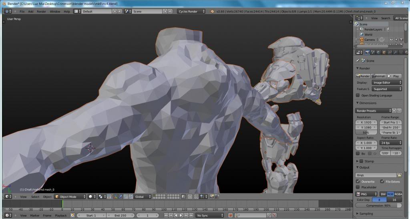The height and width of the screenshot is (219, 410).
Task: Click the add render preset plus icon
Action: [394, 111]
